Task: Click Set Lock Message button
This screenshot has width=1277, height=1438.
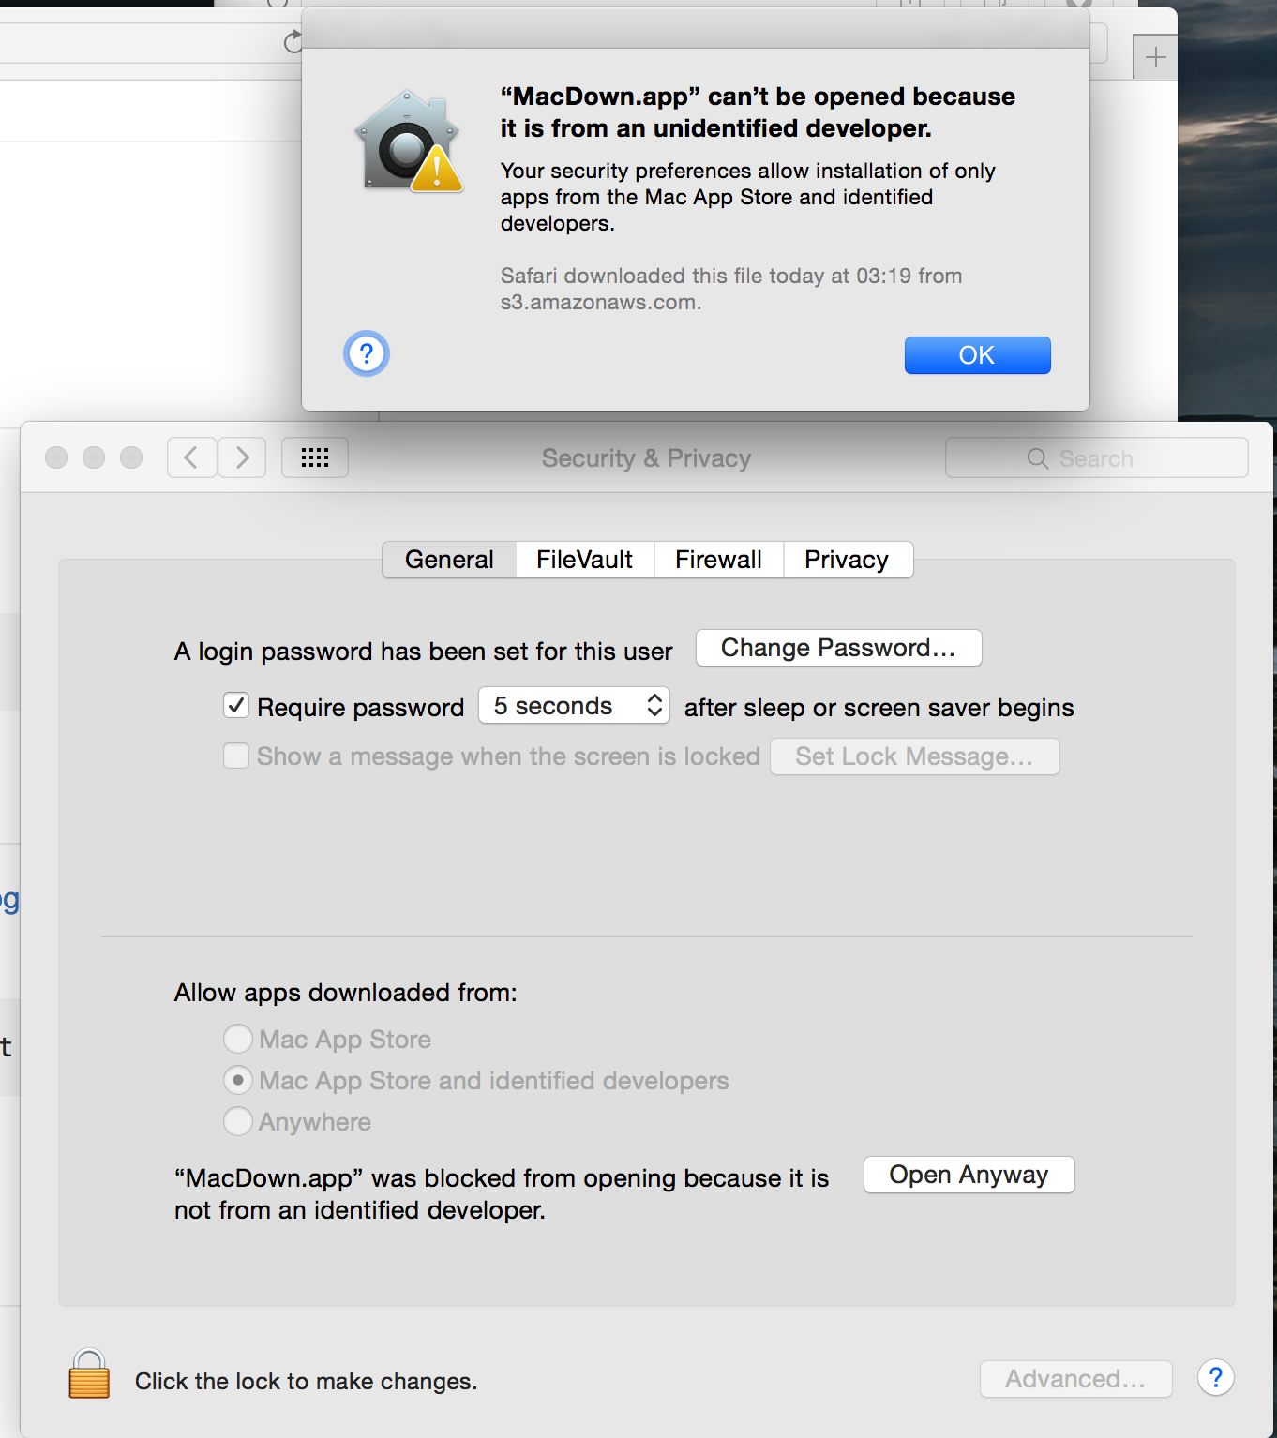Action: click(914, 756)
